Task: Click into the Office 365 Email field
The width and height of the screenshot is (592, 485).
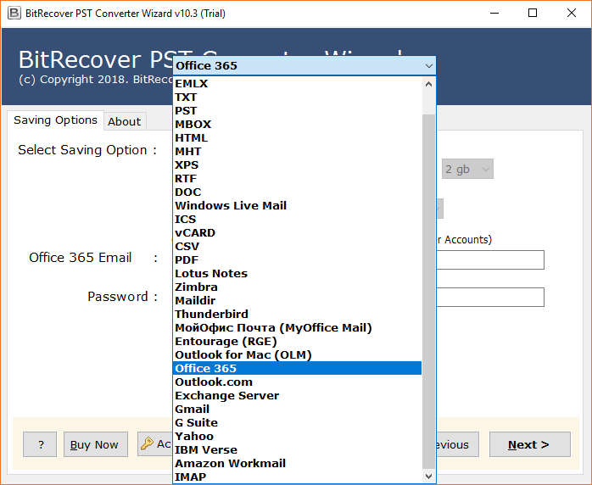Action: tap(490, 259)
